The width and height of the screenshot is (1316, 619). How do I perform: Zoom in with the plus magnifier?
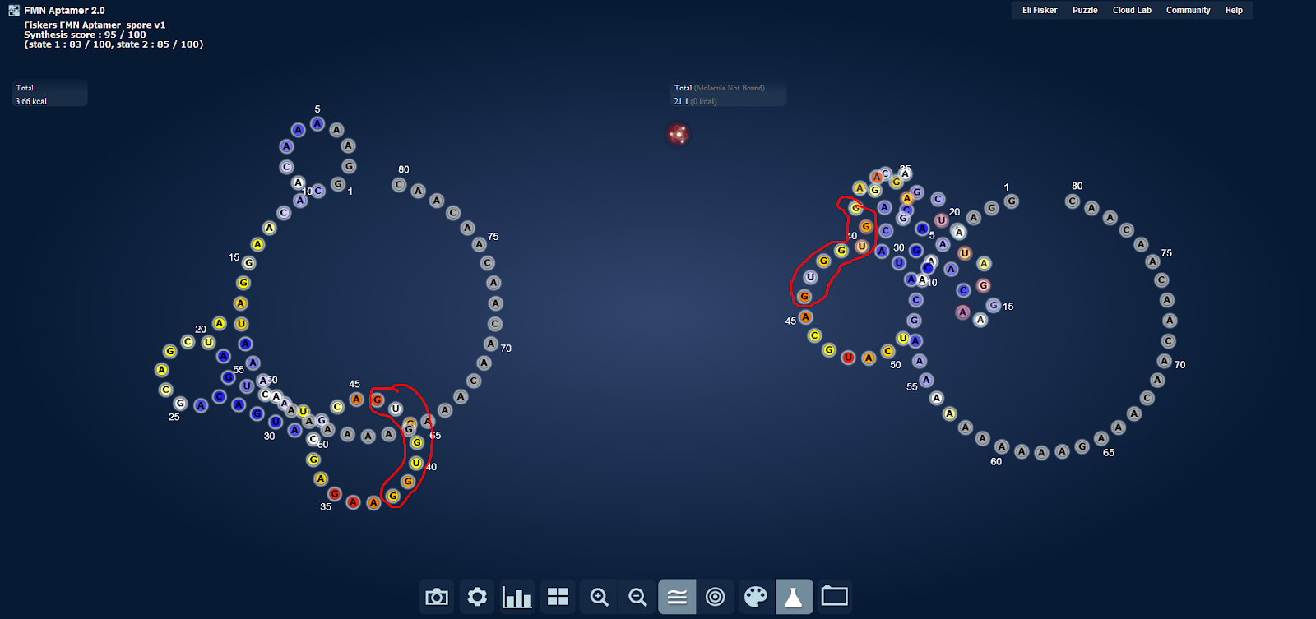[x=599, y=597]
